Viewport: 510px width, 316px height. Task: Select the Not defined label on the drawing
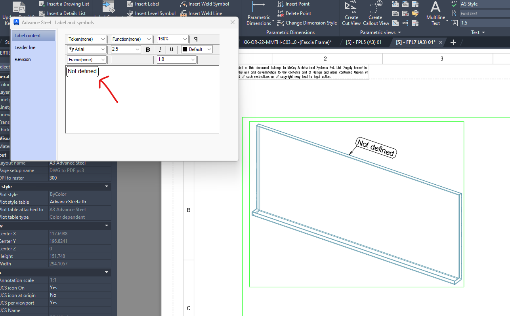[x=376, y=148]
